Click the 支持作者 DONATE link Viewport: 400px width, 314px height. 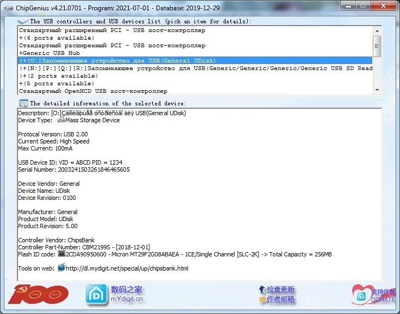[x=383, y=296]
